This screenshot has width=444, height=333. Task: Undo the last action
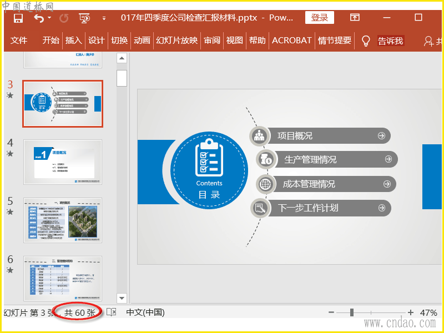tap(39, 18)
